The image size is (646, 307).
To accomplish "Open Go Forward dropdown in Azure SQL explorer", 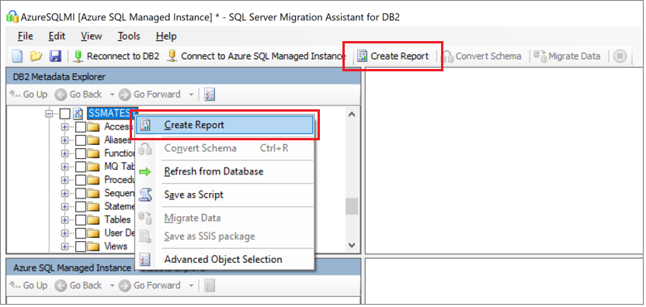I will coord(191,285).
